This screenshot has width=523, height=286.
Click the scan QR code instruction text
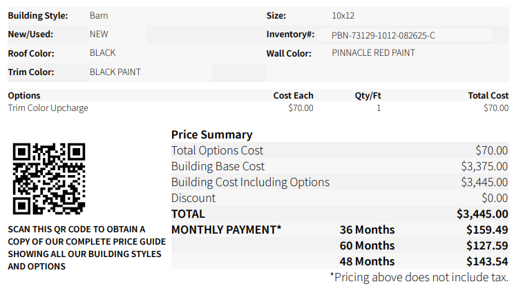click(86, 247)
